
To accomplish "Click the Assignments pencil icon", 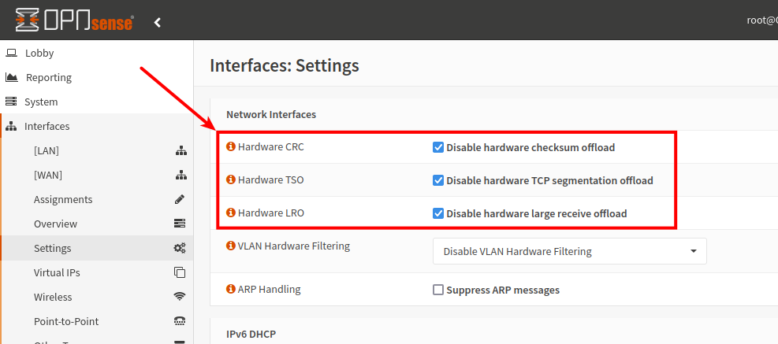I will (x=180, y=199).
